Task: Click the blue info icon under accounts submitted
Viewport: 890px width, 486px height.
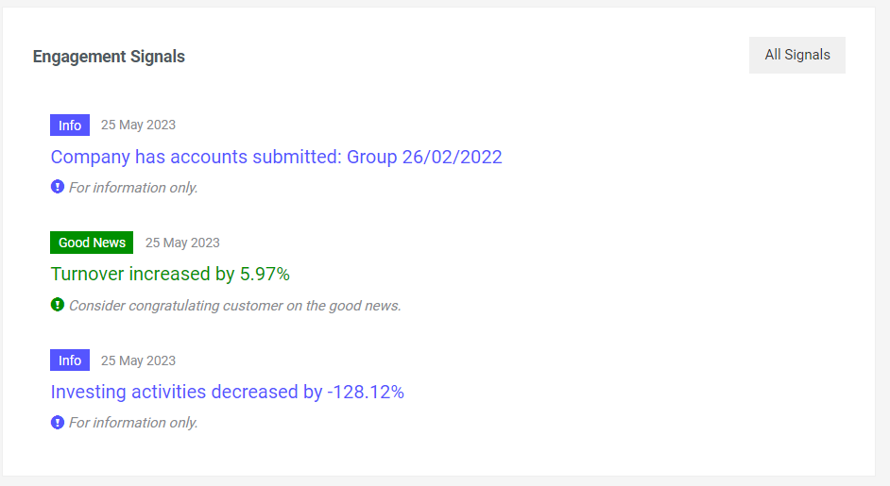Action: (x=57, y=187)
